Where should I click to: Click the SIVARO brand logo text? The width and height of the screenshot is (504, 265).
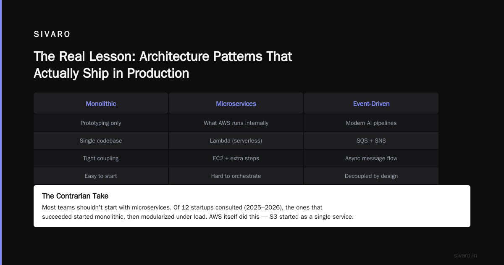[x=52, y=34]
